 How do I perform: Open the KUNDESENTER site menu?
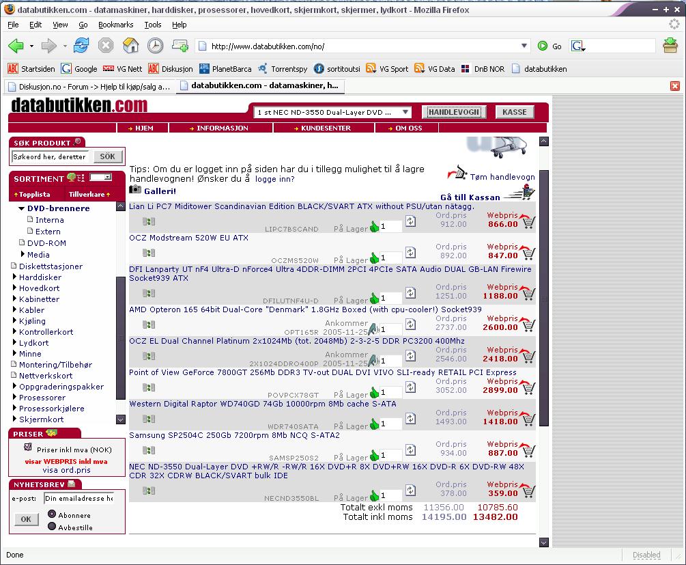[x=324, y=128]
